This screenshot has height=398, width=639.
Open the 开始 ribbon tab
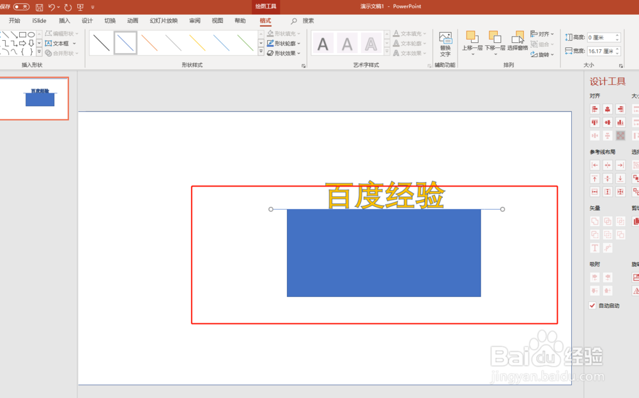pos(15,21)
